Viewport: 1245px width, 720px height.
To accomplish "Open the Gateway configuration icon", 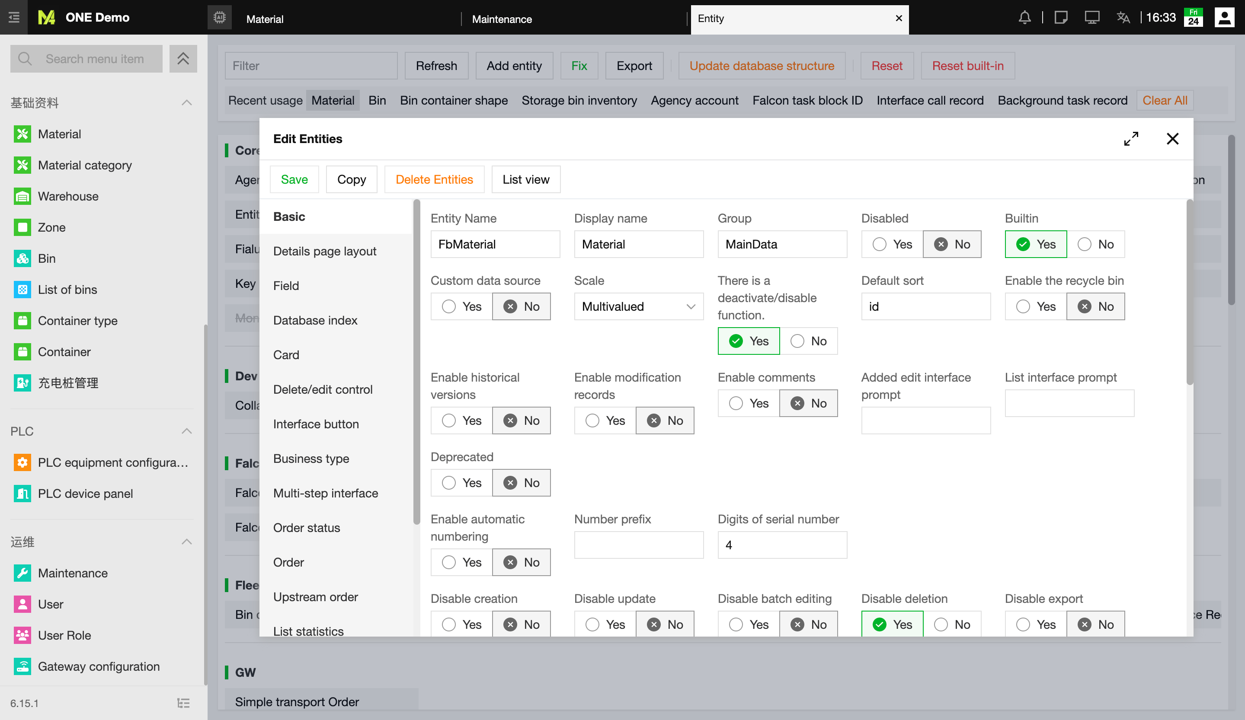I will click(x=22, y=666).
